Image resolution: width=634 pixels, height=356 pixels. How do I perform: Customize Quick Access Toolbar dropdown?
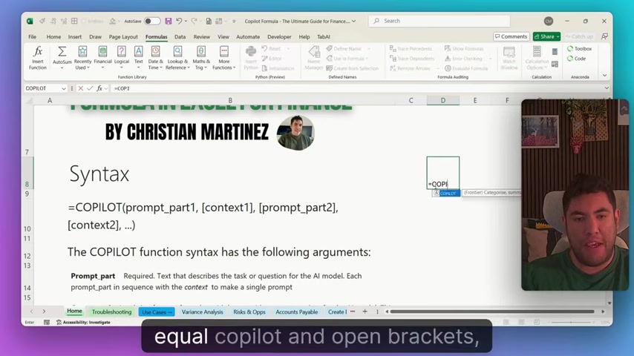[234, 21]
